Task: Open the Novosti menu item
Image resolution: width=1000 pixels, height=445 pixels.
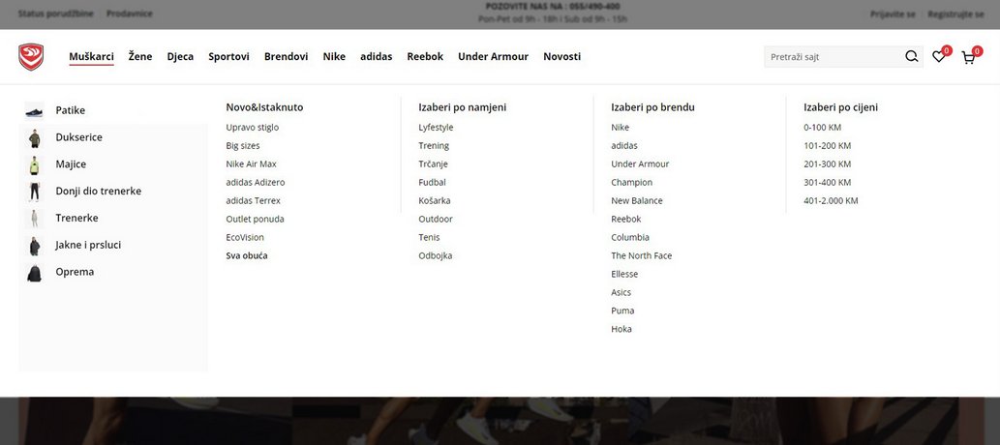Action: pos(561,57)
